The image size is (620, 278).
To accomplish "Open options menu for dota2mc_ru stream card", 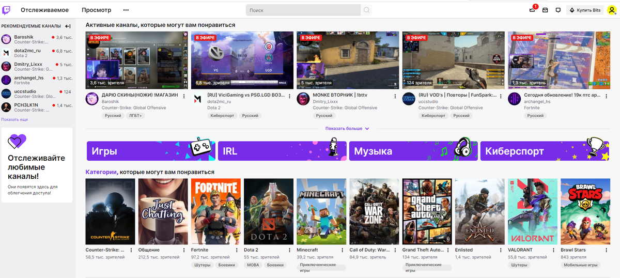I will (x=290, y=96).
